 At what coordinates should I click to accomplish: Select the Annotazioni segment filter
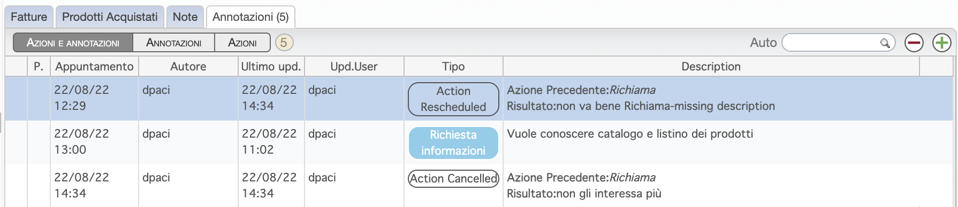coord(174,43)
